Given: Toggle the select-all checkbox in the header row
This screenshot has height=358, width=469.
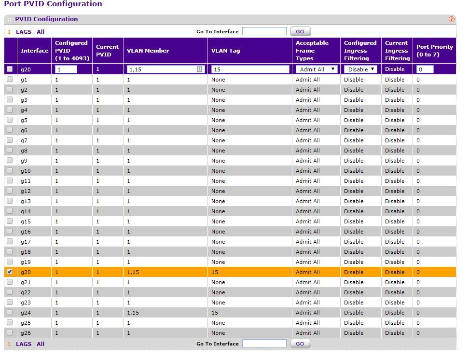Looking at the screenshot, I should point(10,69).
